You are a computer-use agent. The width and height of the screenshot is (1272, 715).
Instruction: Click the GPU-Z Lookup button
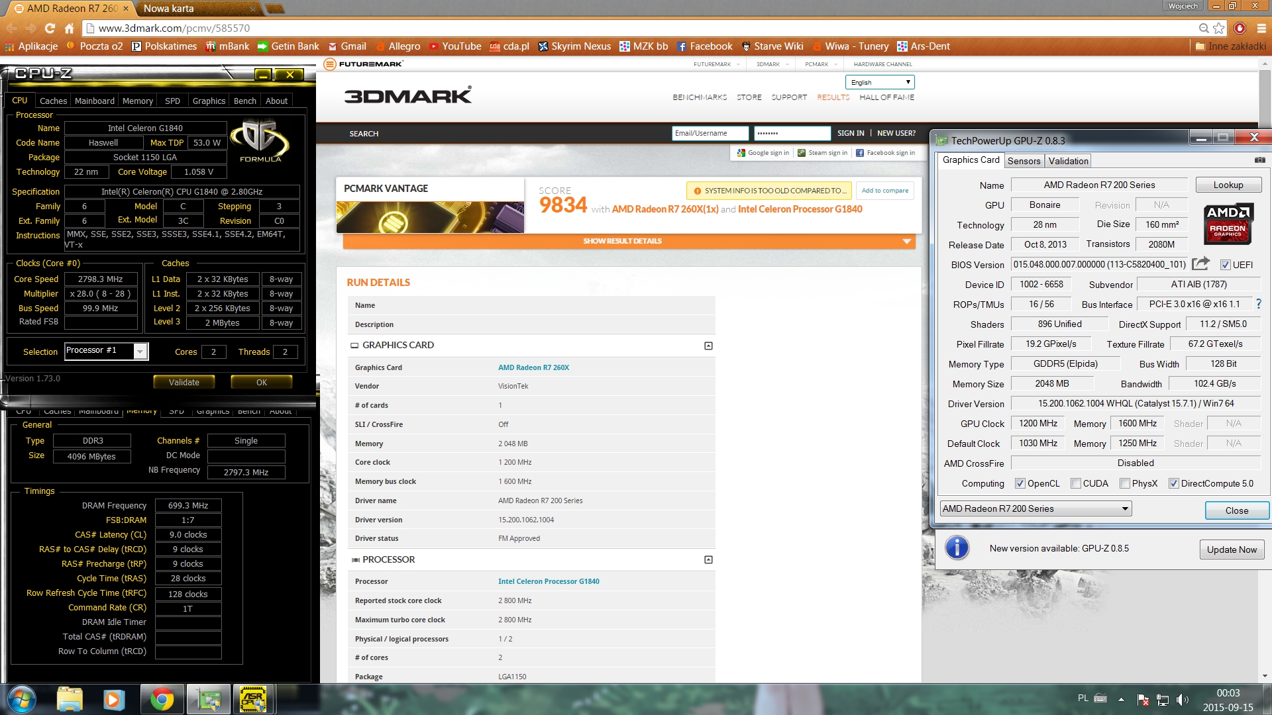pyautogui.click(x=1228, y=185)
